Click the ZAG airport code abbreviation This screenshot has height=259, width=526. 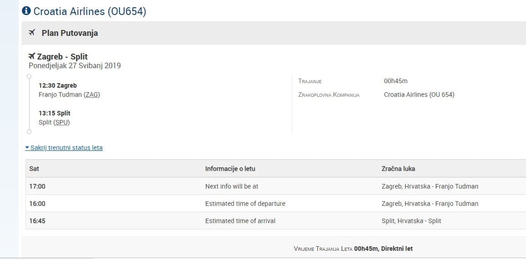pos(91,95)
